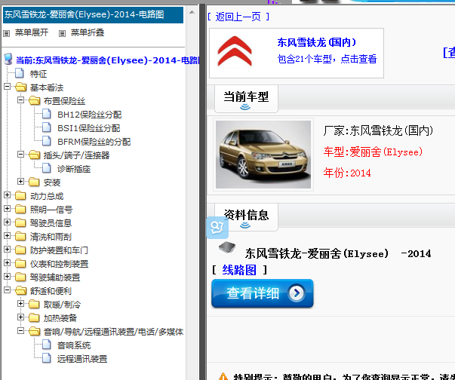Click the folder icon of 舒适和便利

point(20,290)
